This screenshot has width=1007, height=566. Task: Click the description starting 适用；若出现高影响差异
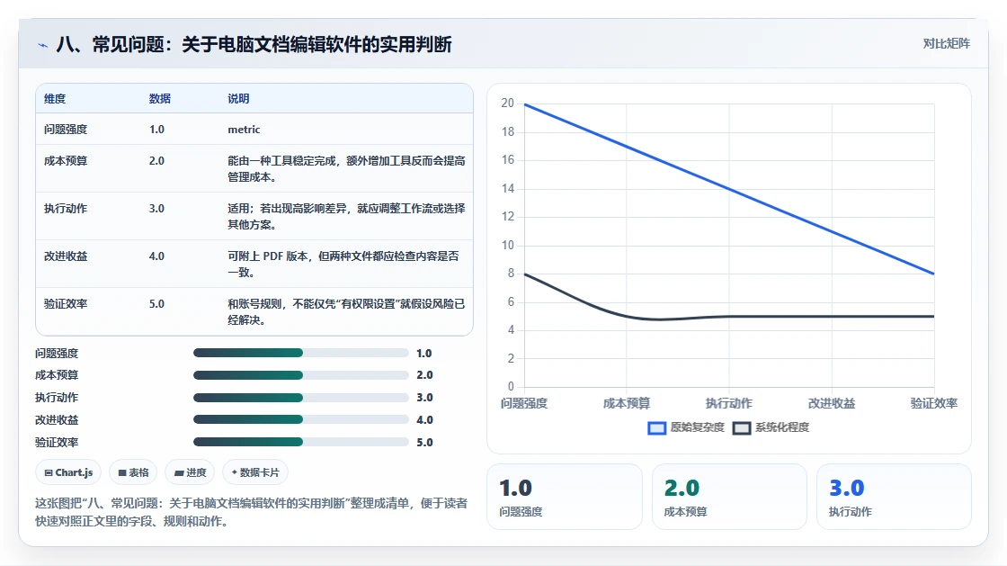tap(346, 216)
